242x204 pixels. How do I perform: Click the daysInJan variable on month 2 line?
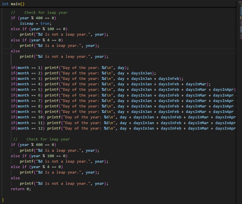[x=142, y=73]
